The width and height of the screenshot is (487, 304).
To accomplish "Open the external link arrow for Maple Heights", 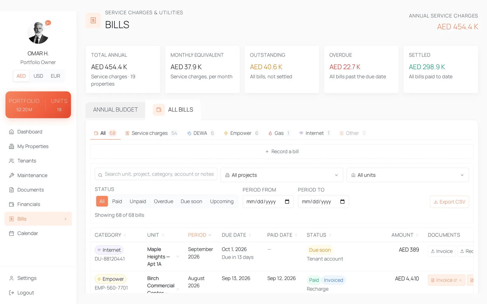I will pyautogui.click(x=177, y=257).
